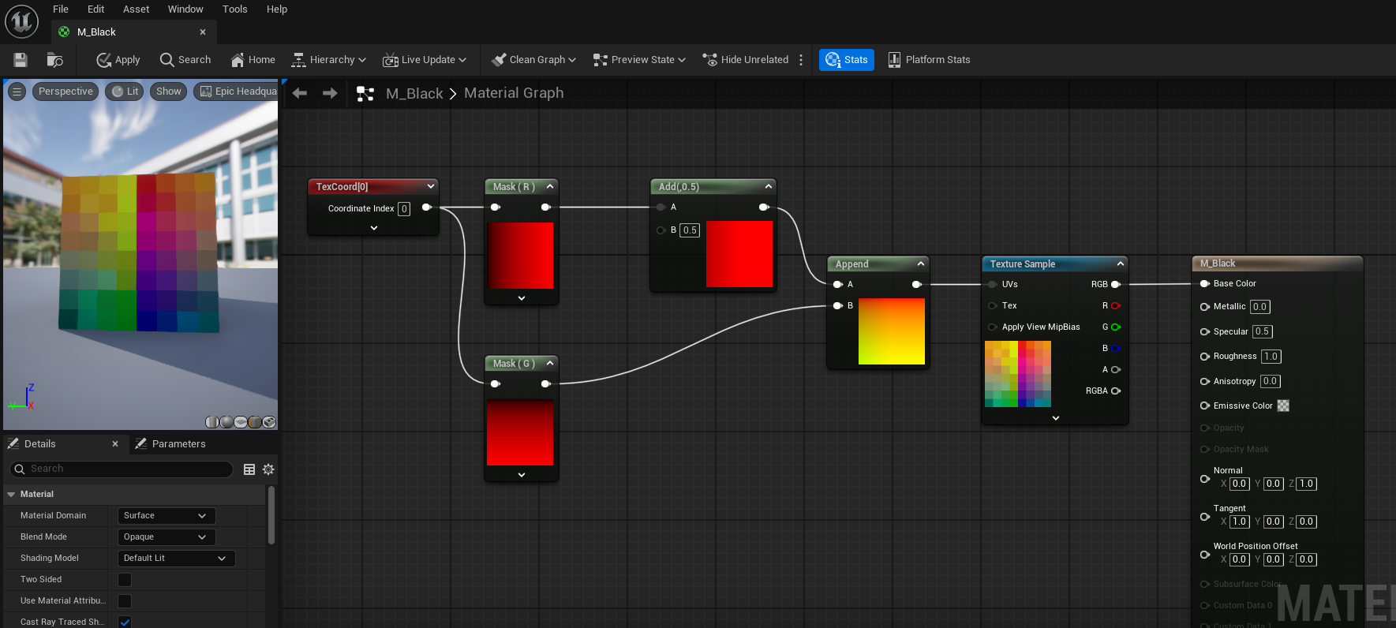Toggle Hide Unrelated nodes
This screenshot has height=628, width=1396.
coord(746,60)
